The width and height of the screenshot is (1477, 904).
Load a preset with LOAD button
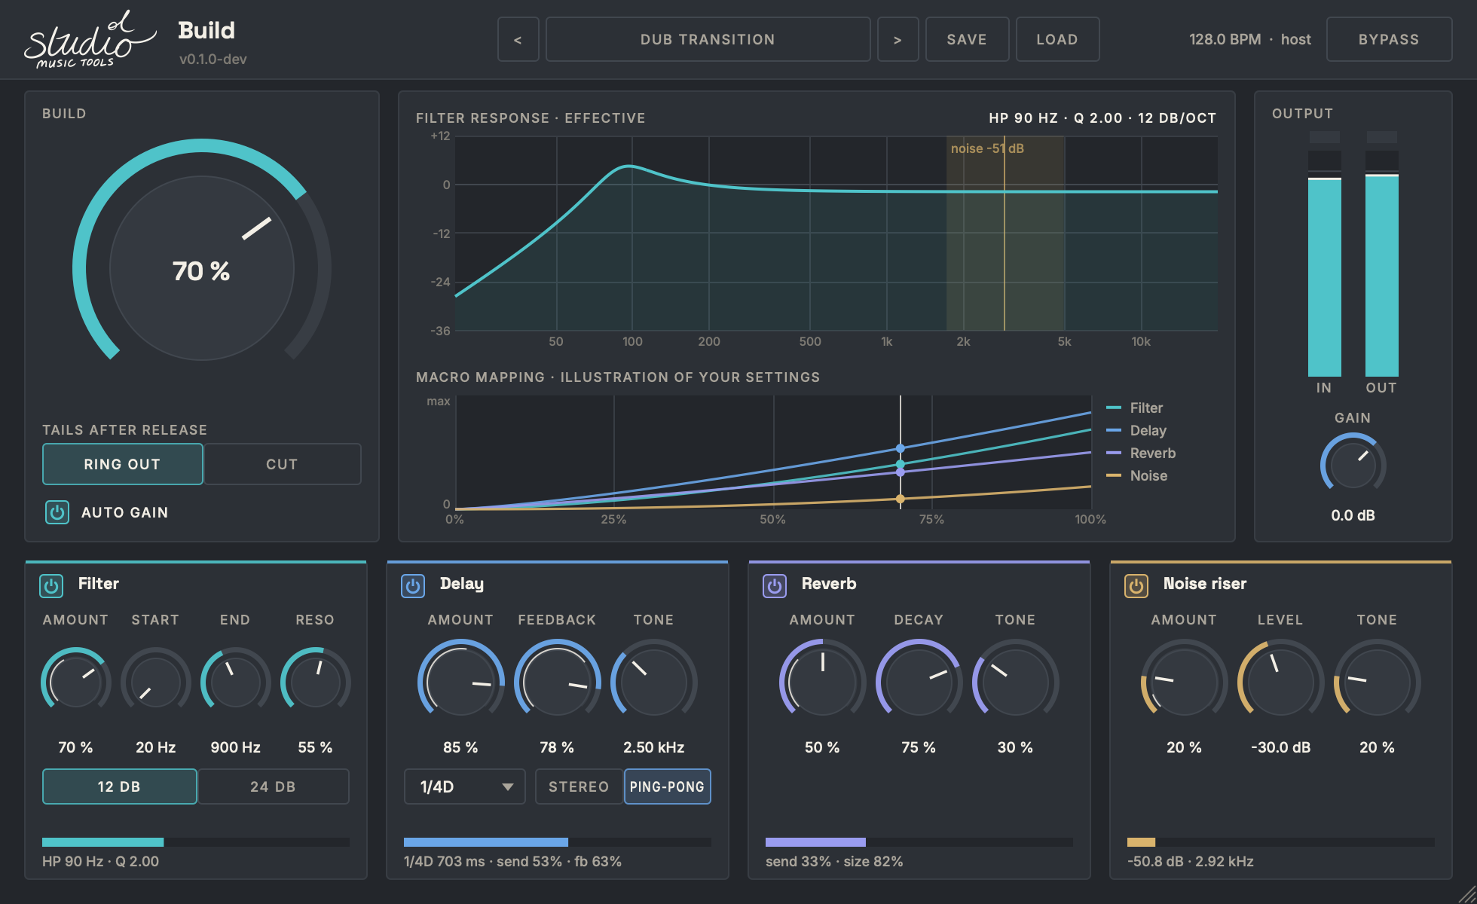point(1058,39)
